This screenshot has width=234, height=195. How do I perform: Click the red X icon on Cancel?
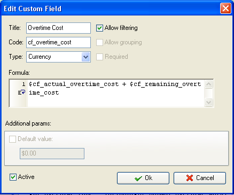tap(190, 178)
